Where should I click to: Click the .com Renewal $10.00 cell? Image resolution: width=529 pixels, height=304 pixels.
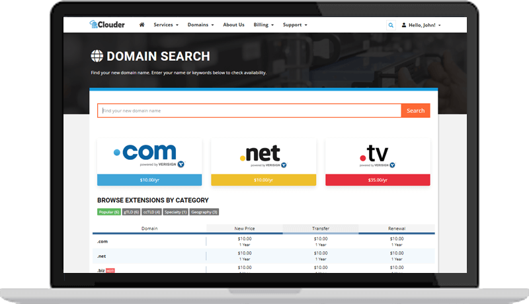click(x=397, y=241)
